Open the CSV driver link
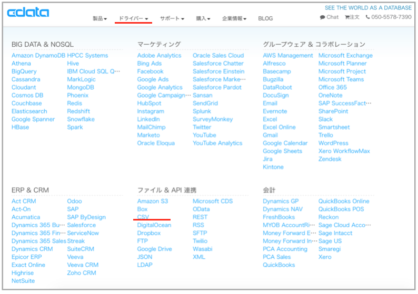This screenshot has width=418, height=294. click(x=143, y=217)
